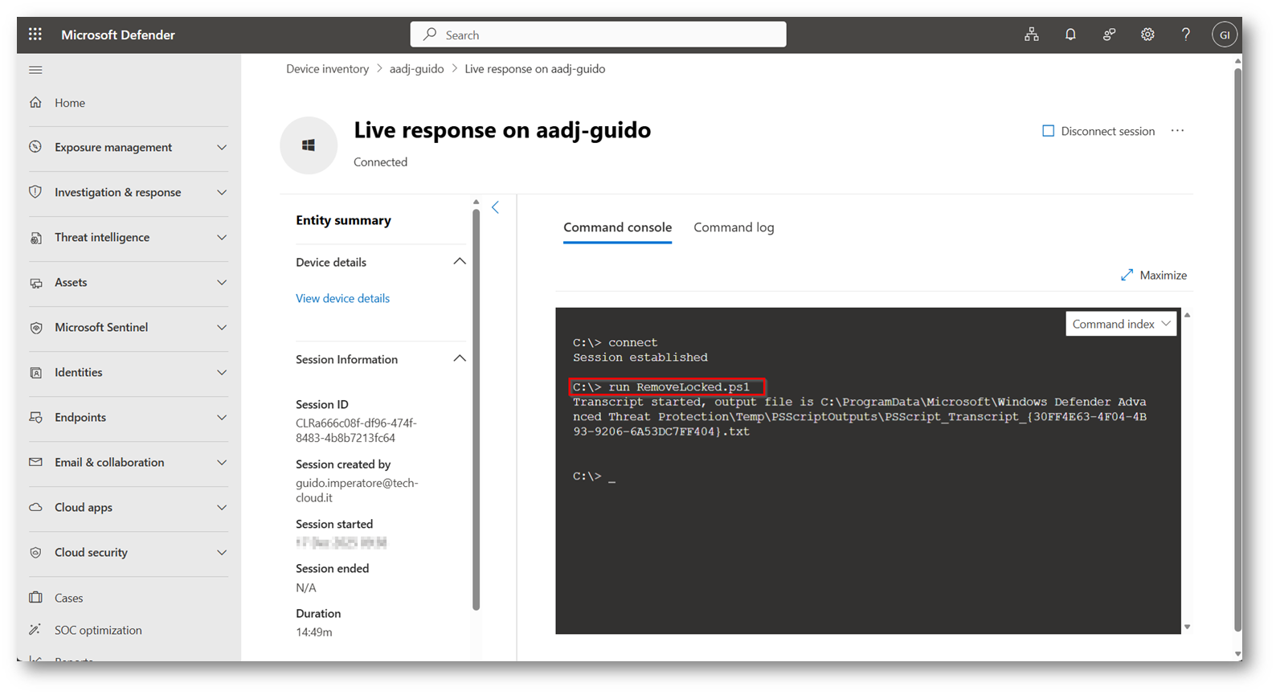
Task: Collapse the navigation hamburger menu
Action: 35,70
